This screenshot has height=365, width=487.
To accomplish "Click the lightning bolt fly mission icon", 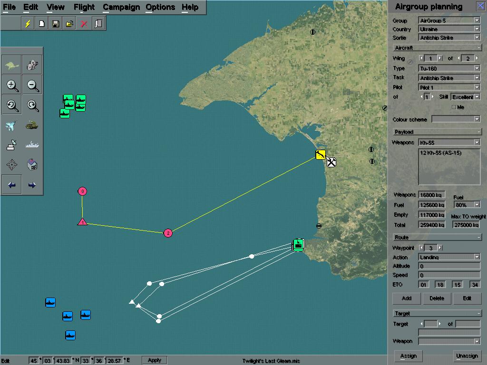I will pyautogui.click(x=28, y=24).
